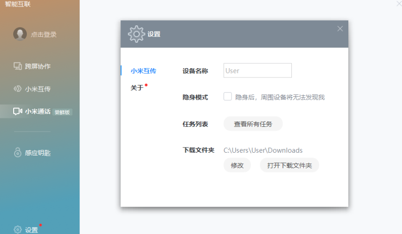The image size is (402, 234).
Task: Click the 小米通话 video call icon
Action: click(18, 111)
